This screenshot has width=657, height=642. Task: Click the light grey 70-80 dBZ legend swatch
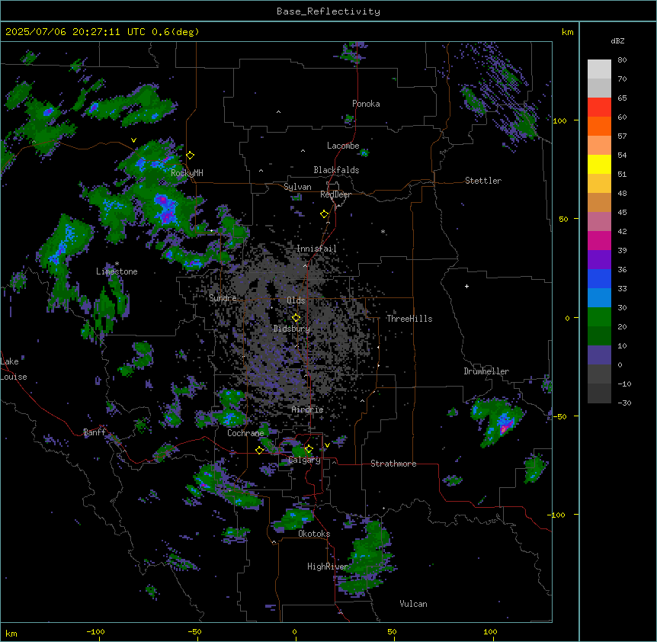point(599,69)
